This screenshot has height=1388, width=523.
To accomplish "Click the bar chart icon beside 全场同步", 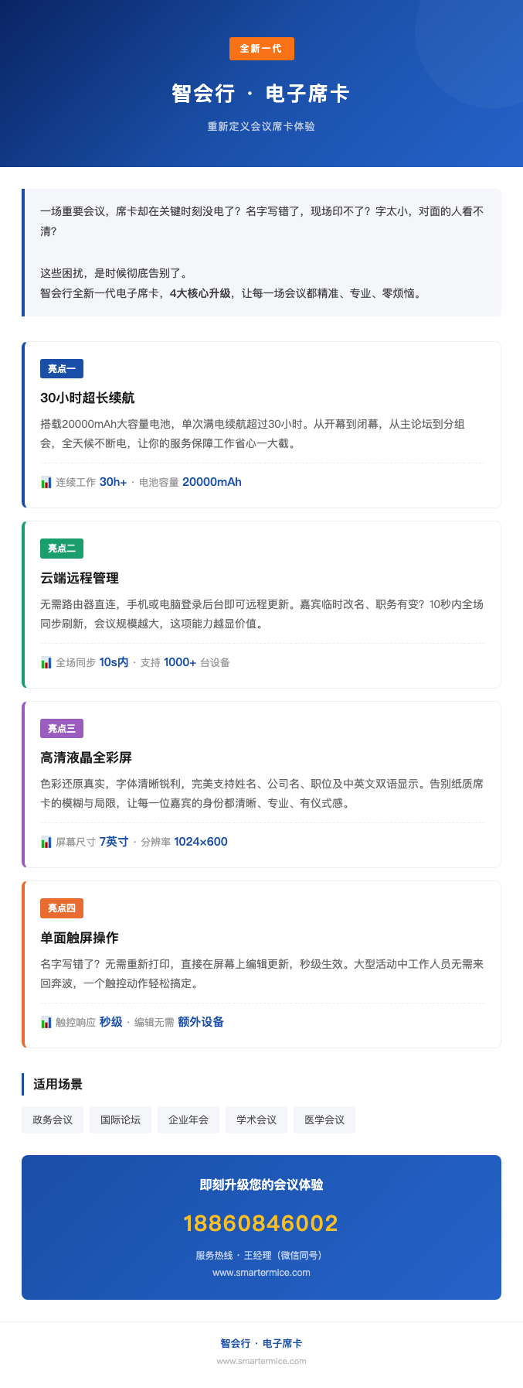I will (46, 662).
